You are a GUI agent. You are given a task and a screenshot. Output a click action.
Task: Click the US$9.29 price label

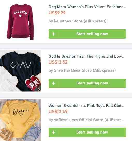click(57, 13)
